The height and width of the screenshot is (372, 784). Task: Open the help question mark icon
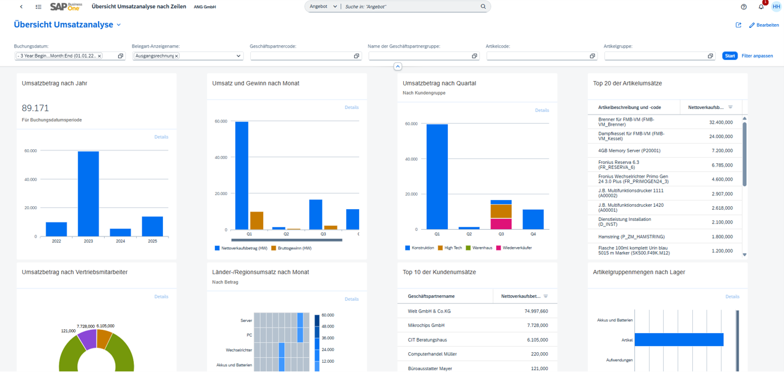[x=744, y=7]
